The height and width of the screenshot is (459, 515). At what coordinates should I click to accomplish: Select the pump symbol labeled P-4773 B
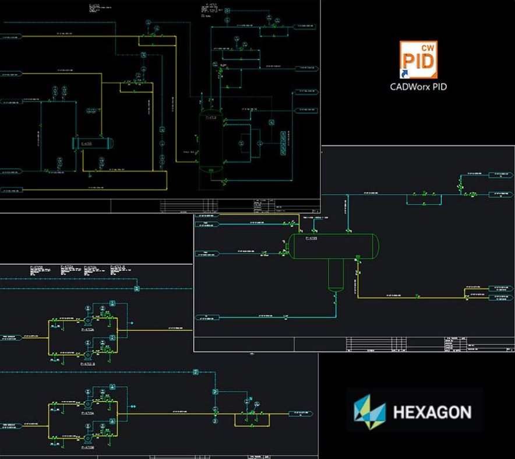88,356
